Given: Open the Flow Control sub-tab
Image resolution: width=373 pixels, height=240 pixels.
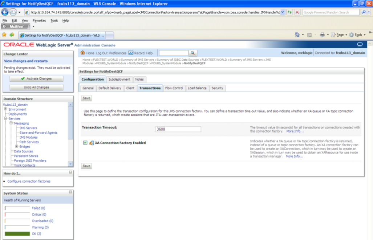Looking at the screenshot, I should coord(174,88).
